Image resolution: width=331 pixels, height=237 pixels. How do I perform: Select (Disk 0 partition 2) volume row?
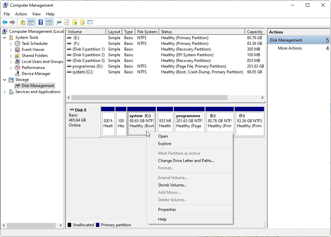[165, 55]
